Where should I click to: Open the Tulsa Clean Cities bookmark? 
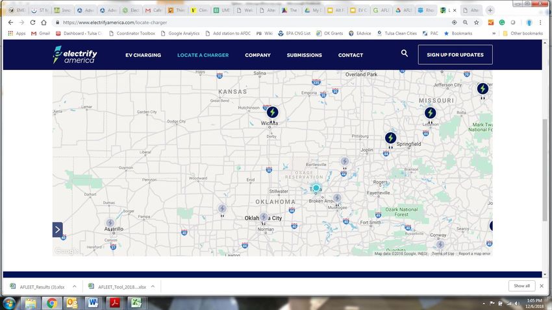397,33
